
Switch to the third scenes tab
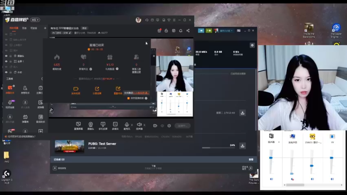(x=34, y=28)
